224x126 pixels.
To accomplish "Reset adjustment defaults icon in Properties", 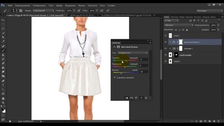I will click(136, 98).
